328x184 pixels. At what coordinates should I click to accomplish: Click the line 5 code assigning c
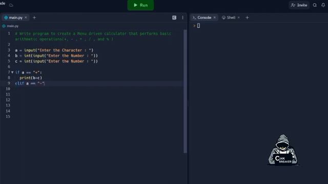tap(56, 61)
